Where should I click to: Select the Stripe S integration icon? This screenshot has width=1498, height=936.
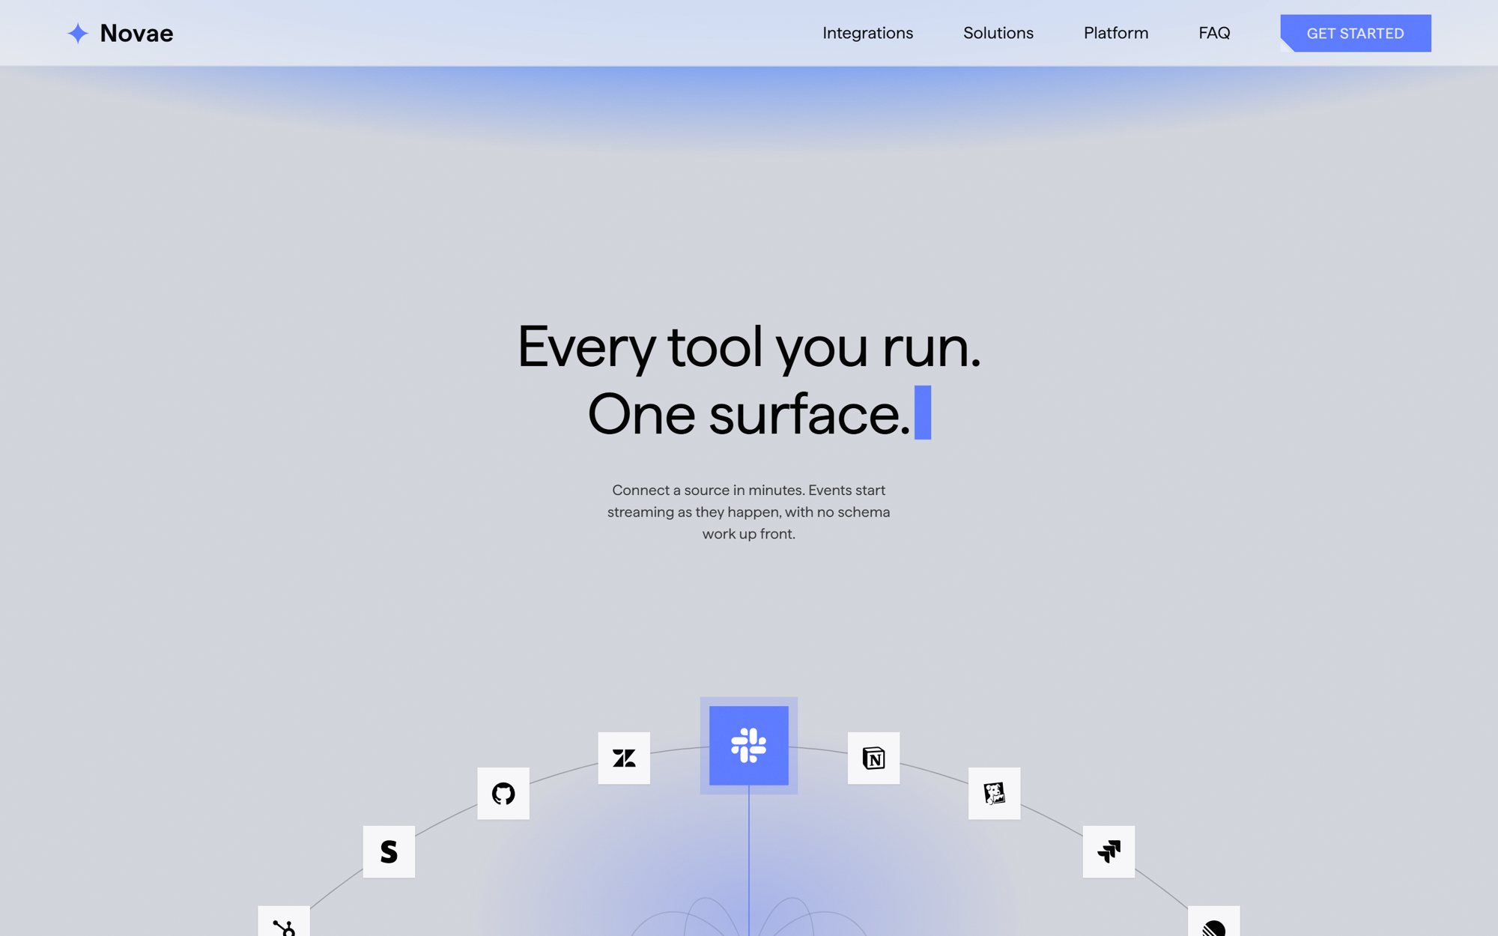tap(389, 851)
